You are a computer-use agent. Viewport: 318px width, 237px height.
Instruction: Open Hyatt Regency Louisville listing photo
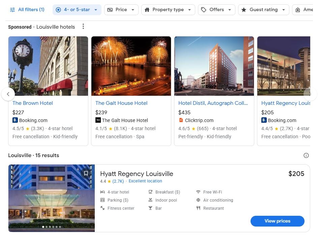(x=52, y=198)
